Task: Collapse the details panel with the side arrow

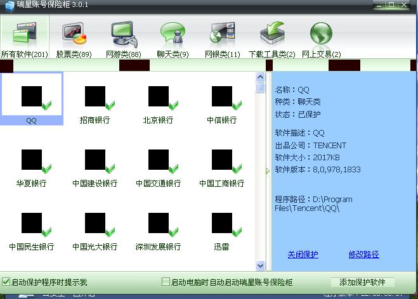Action: coord(268,171)
